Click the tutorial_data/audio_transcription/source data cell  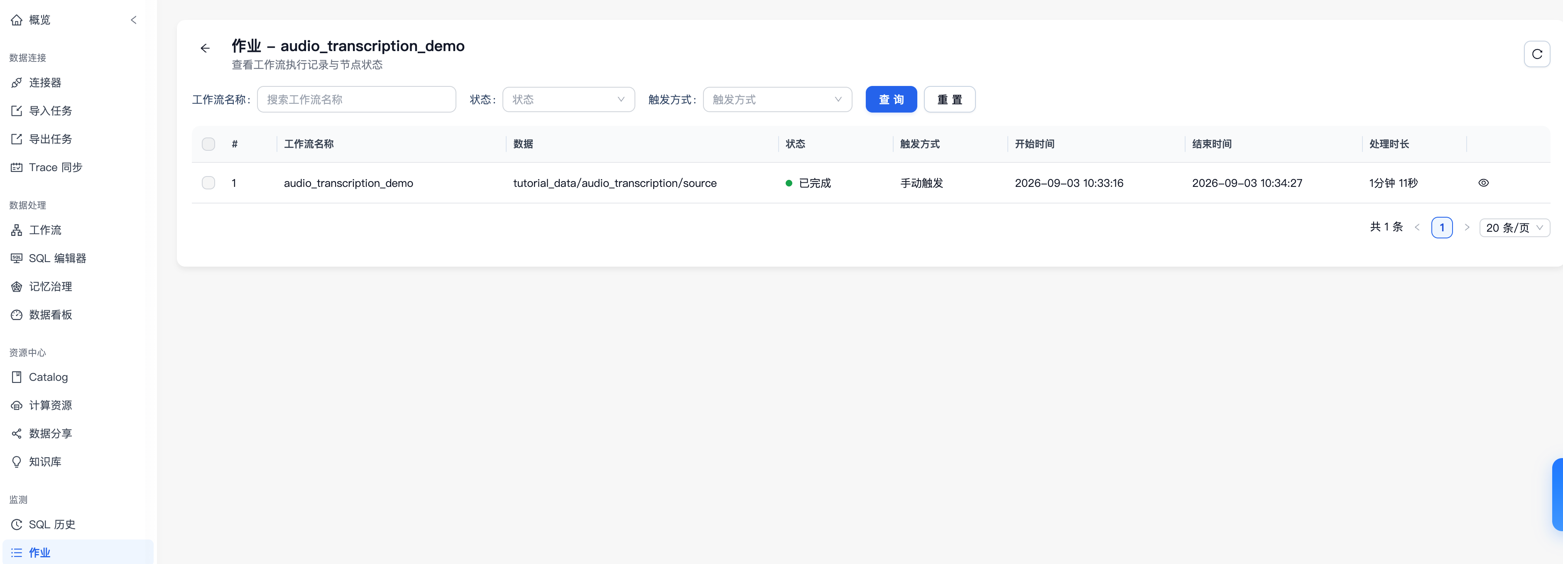[615, 183]
